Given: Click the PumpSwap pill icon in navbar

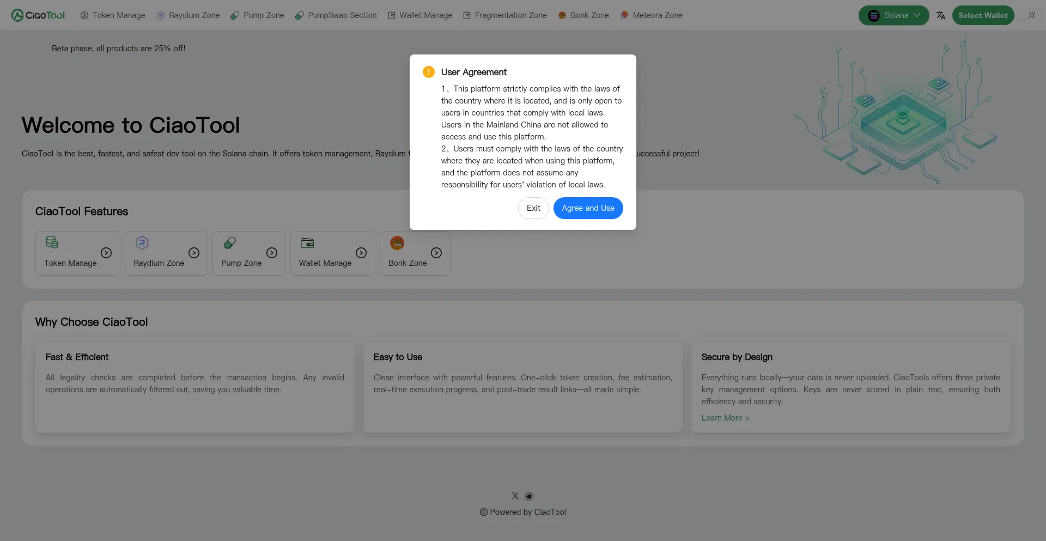Looking at the screenshot, I should 300,15.
